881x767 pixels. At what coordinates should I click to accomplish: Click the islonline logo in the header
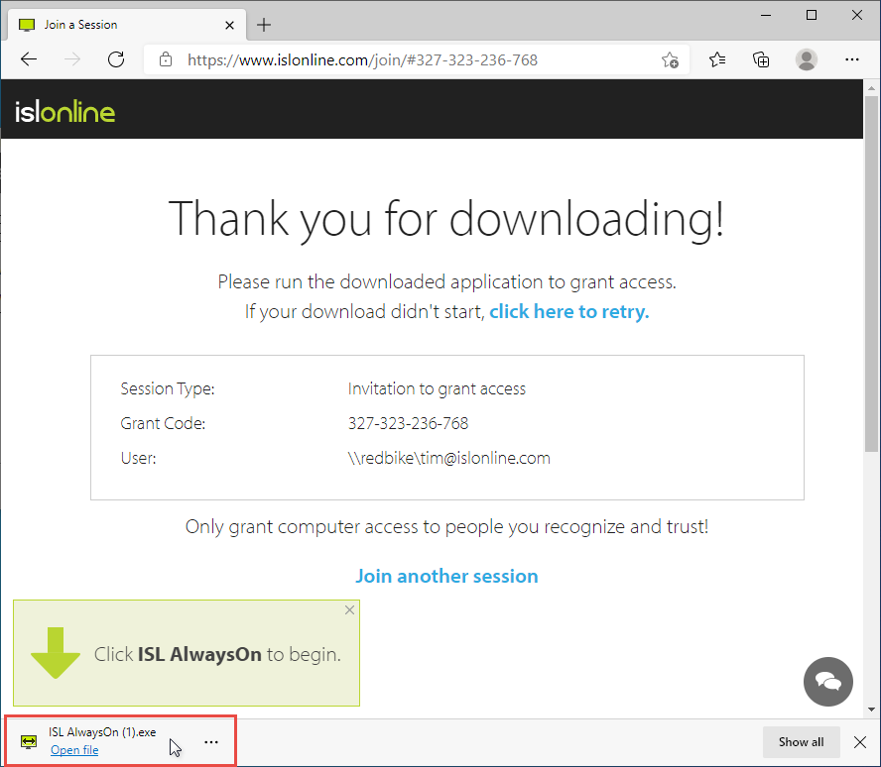63,111
